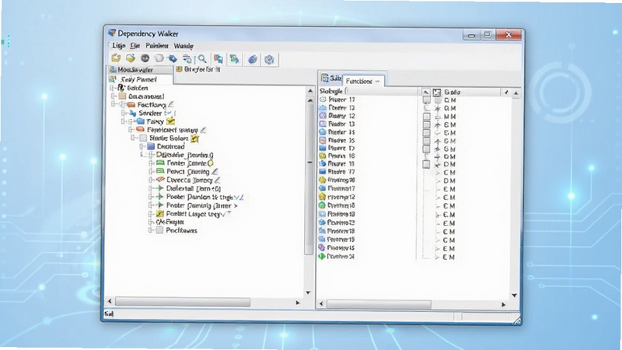Select the yellow checkmark square tree icon
This screenshot has width=622, height=350.
click(x=160, y=214)
